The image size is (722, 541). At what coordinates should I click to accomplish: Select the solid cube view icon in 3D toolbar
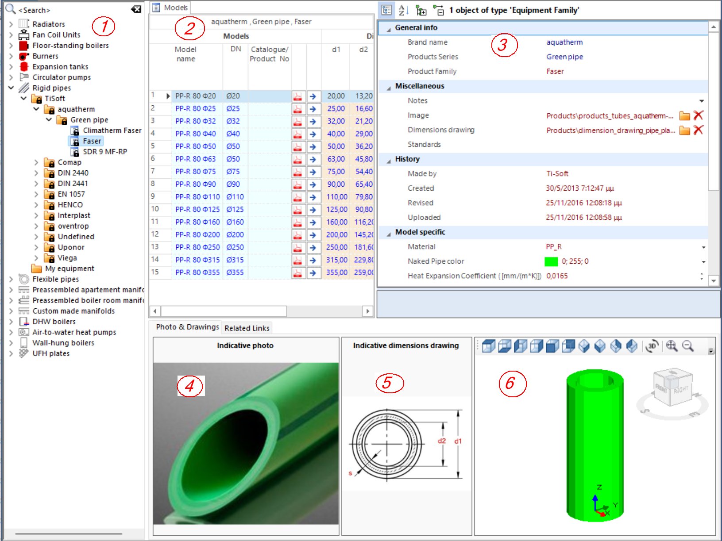click(549, 347)
